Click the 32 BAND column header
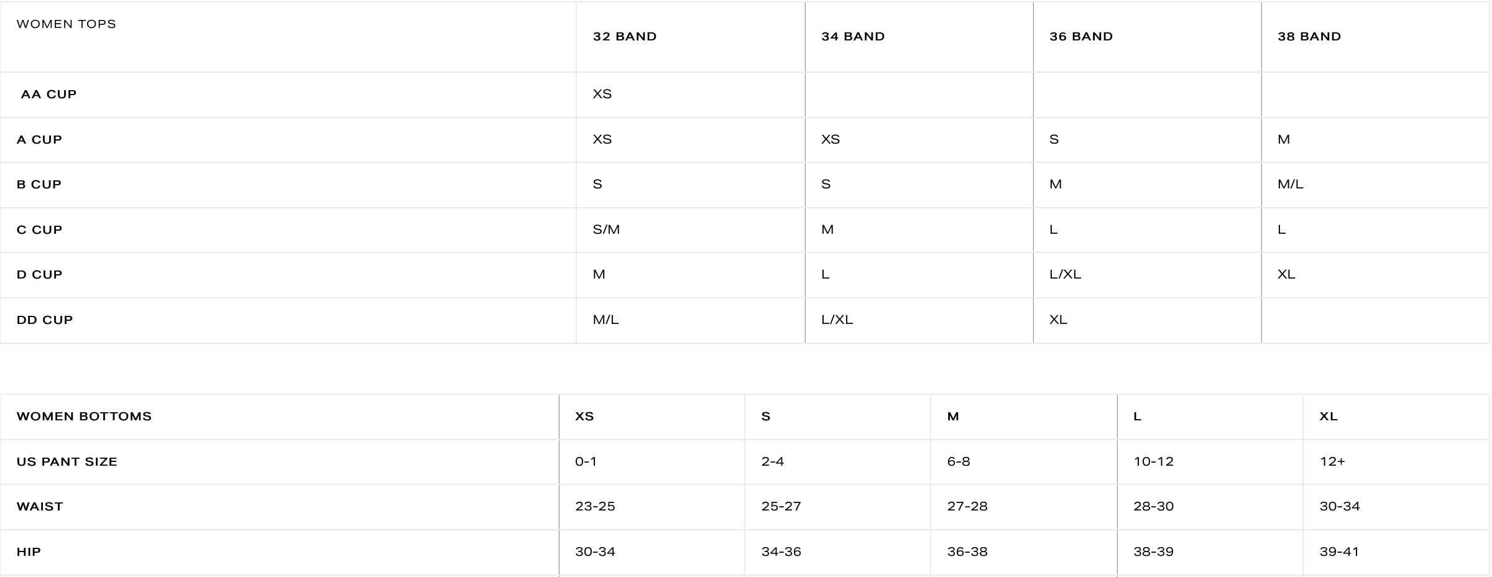Image resolution: width=1492 pixels, height=577 pixels. pos(624,37)
